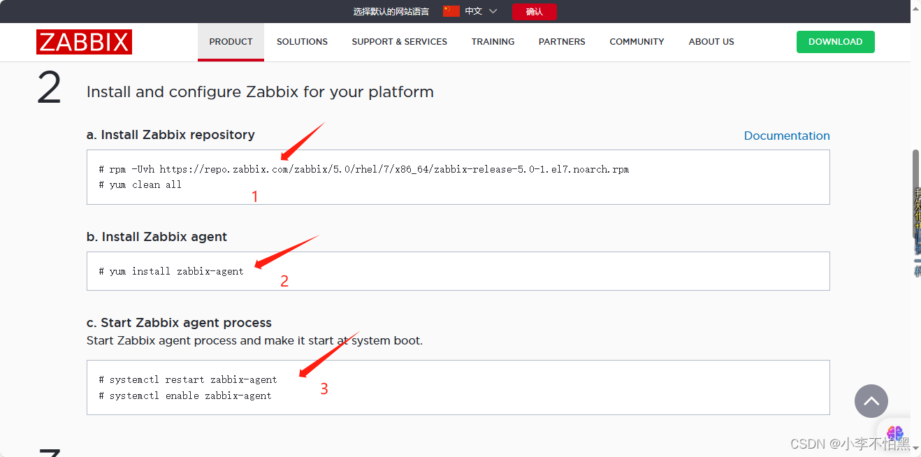The width and height of the screenshot is (921, 457).
Task: Click the Chinese flag icon in language bar
Action: 451,11
